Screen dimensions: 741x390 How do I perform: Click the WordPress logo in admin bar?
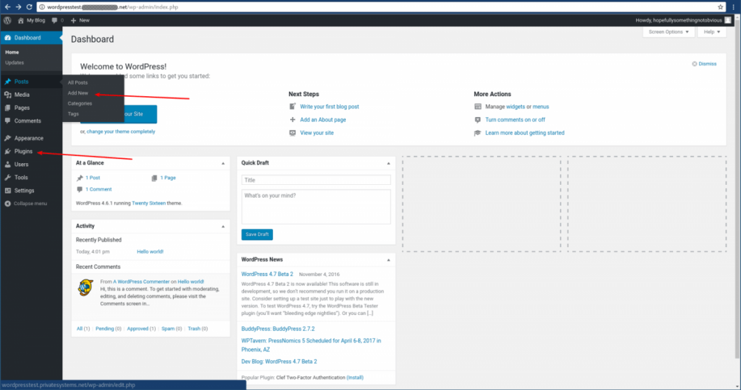click(7, 20)
